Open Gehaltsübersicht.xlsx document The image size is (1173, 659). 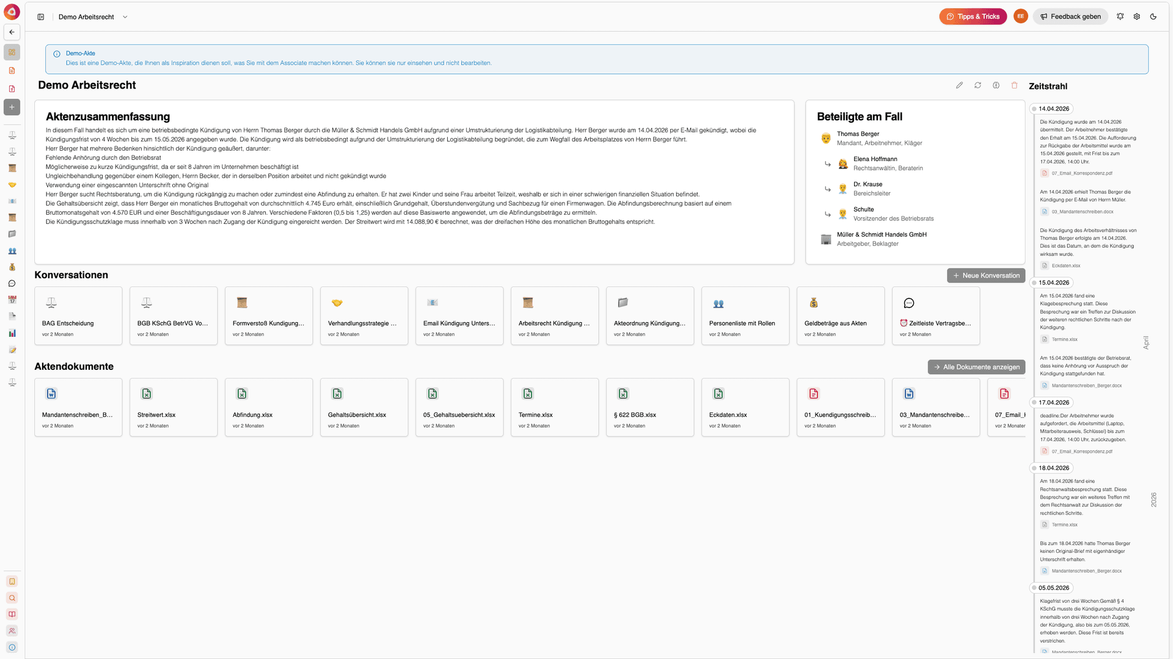[x=364, y=408]
